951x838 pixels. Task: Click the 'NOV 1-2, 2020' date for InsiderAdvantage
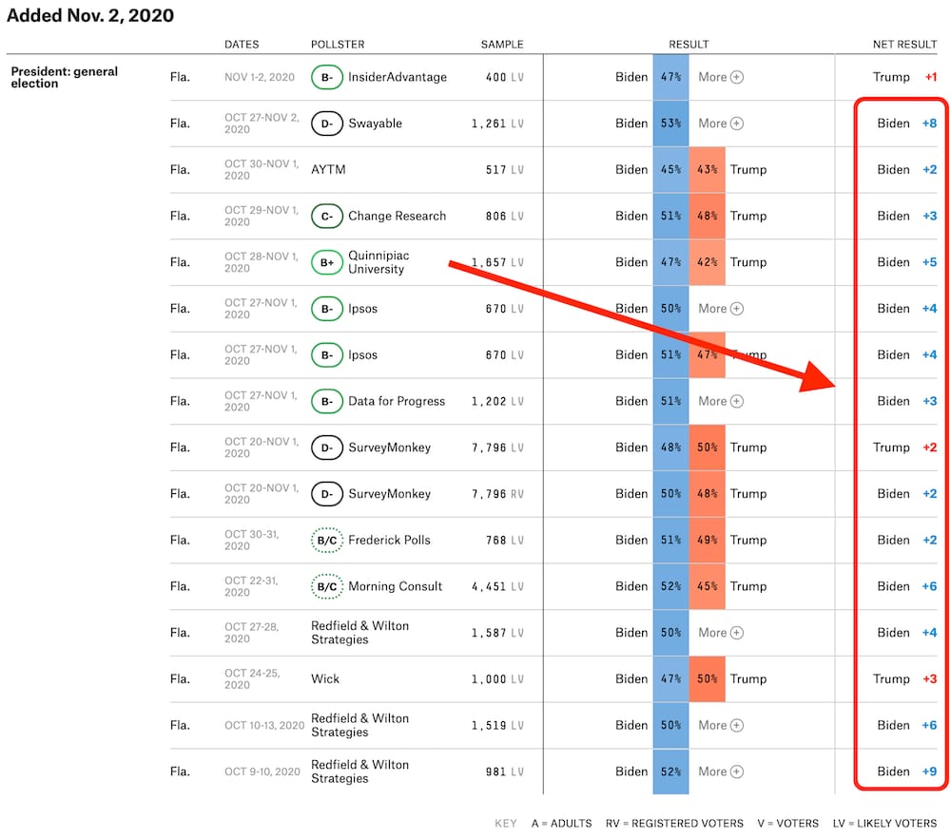pos(260,77)
